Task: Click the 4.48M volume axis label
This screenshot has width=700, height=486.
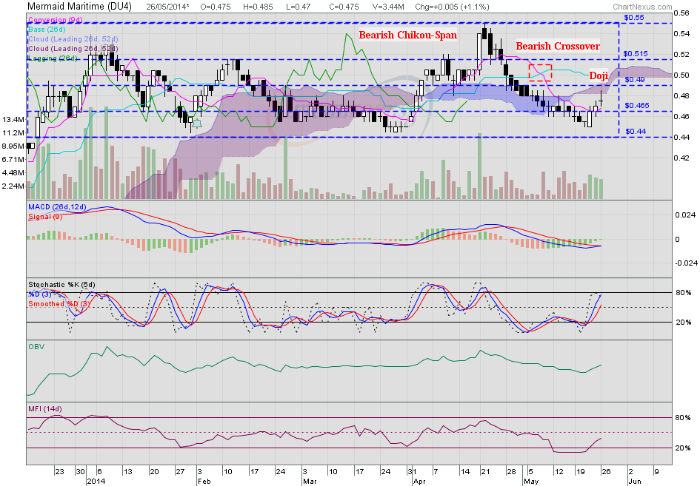Action: coord(13,172)
